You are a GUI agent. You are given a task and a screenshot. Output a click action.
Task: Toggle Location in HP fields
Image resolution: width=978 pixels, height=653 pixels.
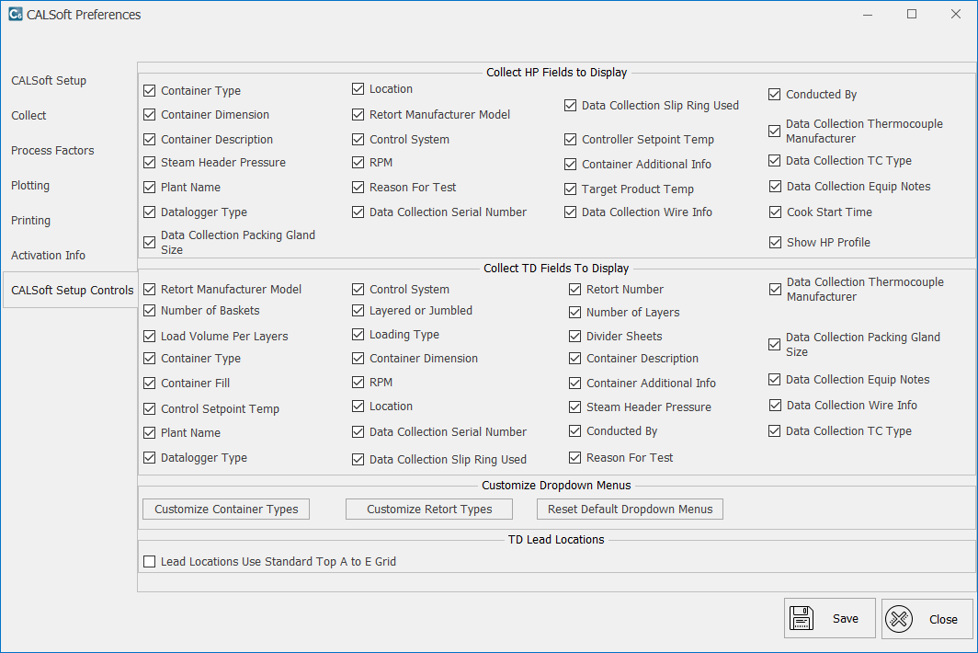(358, 88)
